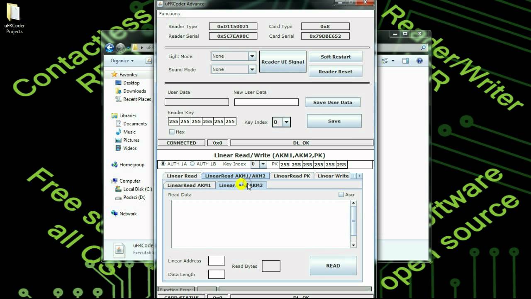Click the READ button
The height and width of the screenshot is (299, 531).
click(x=333, y=266)
